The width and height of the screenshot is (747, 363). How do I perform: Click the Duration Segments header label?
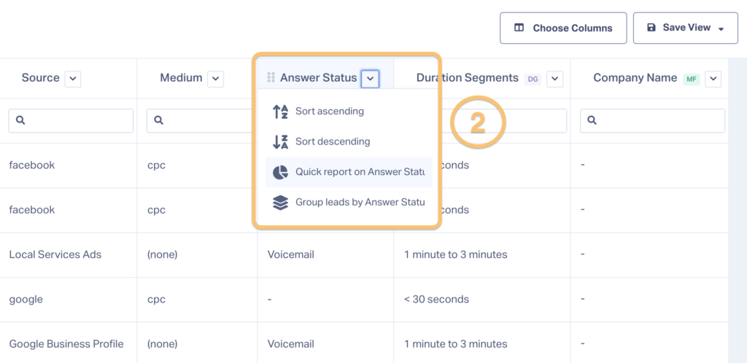(468, 77)
